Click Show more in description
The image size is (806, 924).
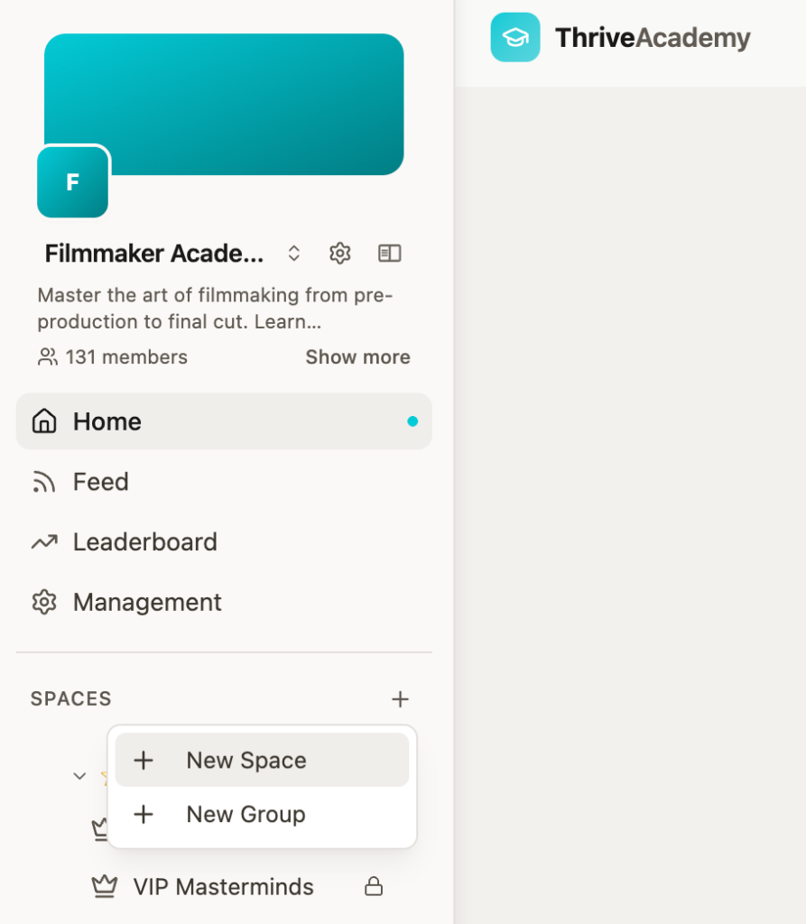pos(357,357)
